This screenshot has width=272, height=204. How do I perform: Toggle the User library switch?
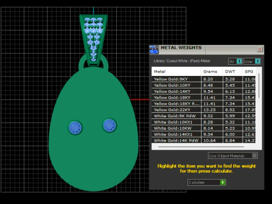tap(252, 61)
